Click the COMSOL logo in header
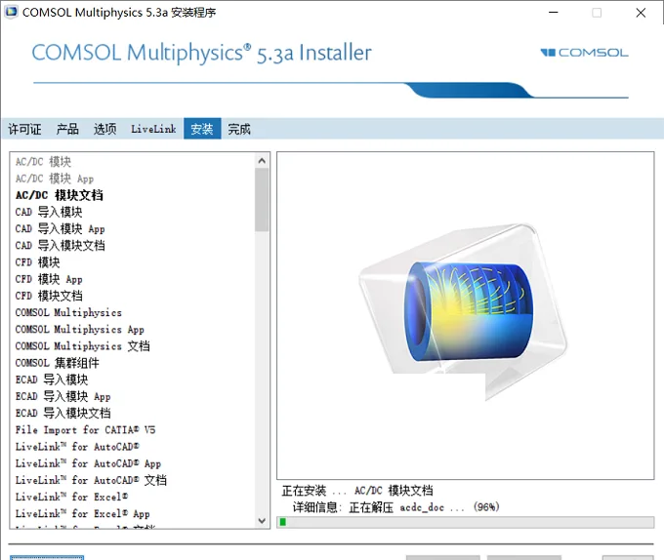The image size is (664, 560). pyautogui.click(x=584, y=53)
